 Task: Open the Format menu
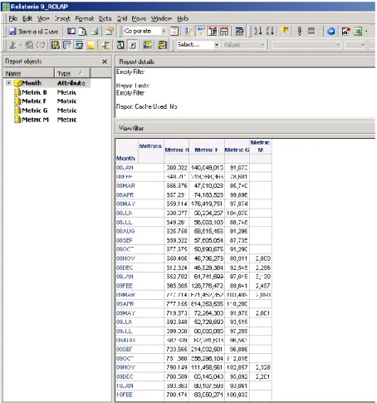pyautogui.click(x=85, y=18)
